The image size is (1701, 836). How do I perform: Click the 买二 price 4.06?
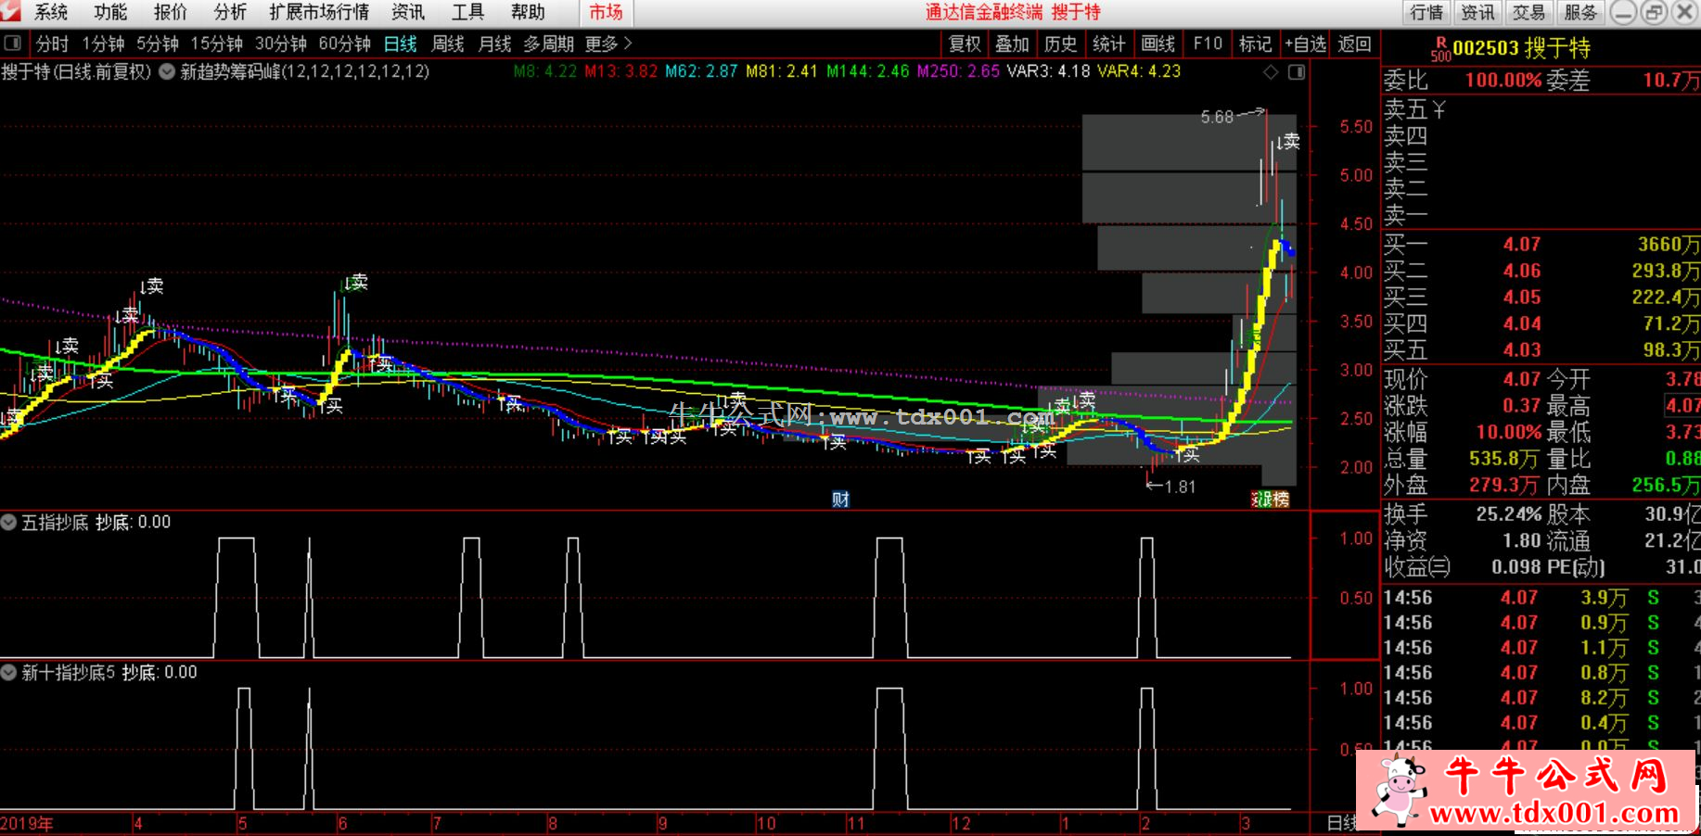1522,271
